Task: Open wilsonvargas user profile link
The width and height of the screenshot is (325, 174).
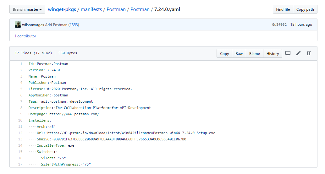Action: click(x=33, y=24)
